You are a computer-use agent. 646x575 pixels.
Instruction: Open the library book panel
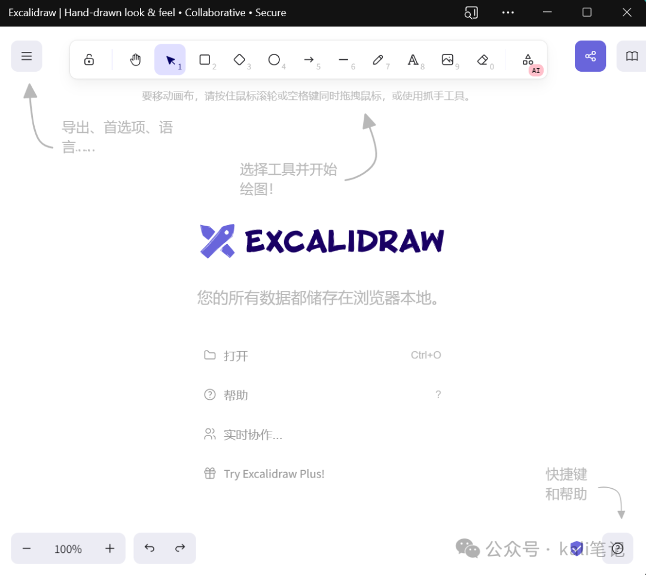coord(632,56)
